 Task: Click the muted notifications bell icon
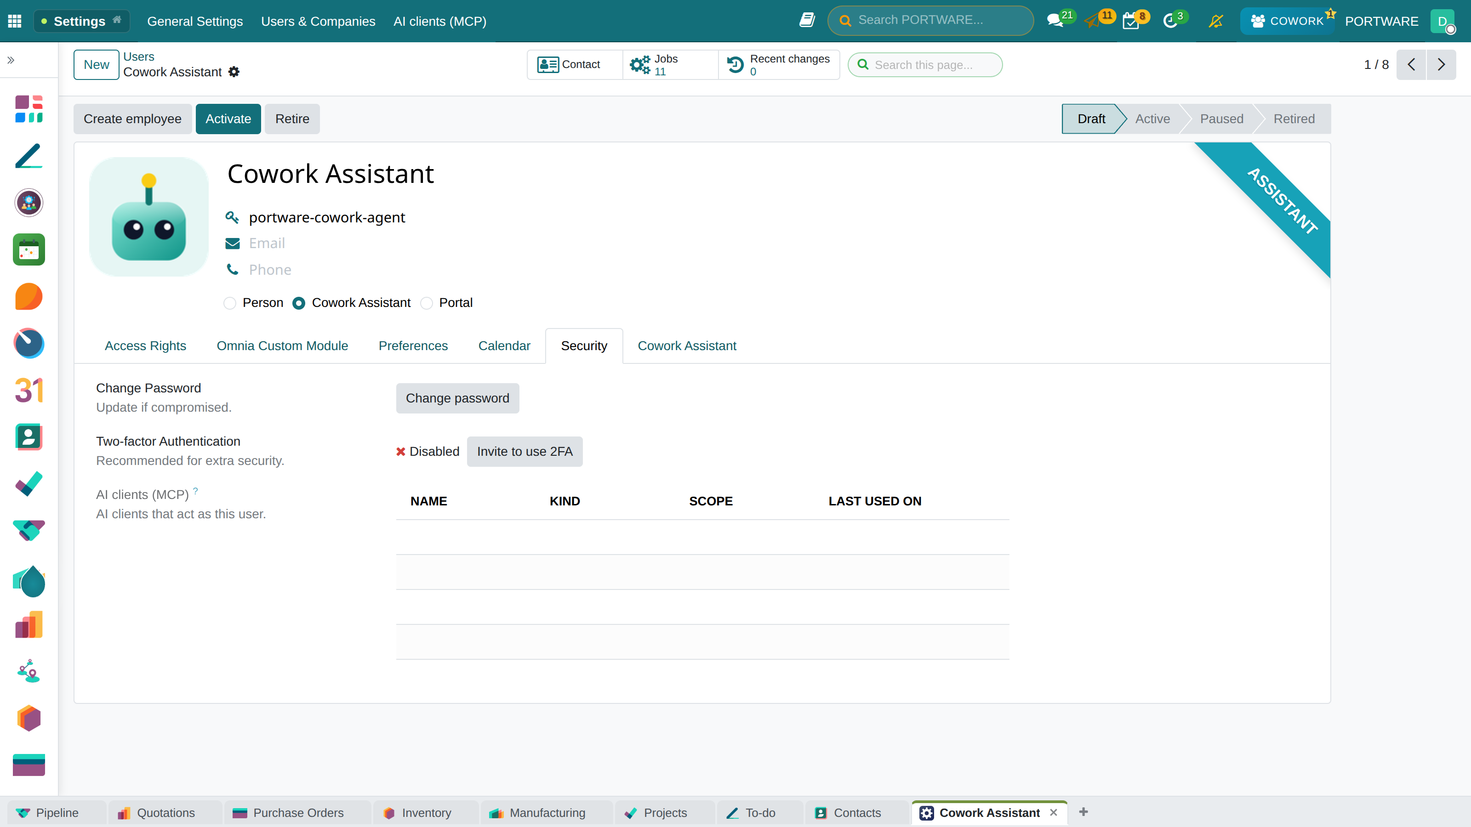(1216, 21)
